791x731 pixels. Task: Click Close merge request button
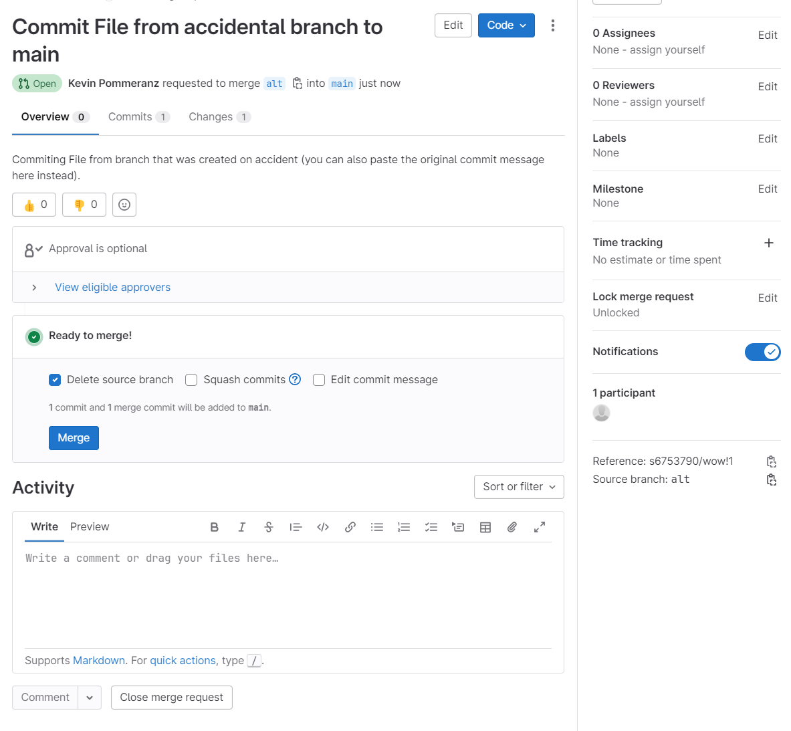point(171,698)
